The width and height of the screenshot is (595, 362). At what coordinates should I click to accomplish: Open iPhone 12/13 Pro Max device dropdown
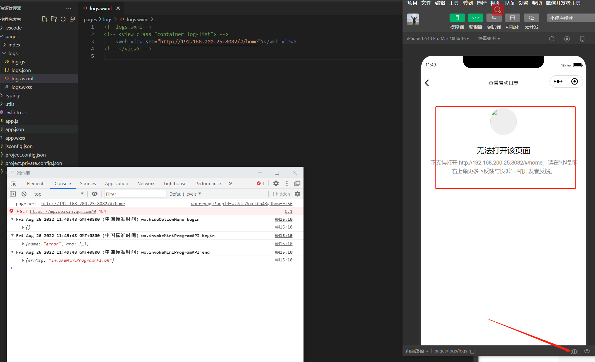(438, 38)
